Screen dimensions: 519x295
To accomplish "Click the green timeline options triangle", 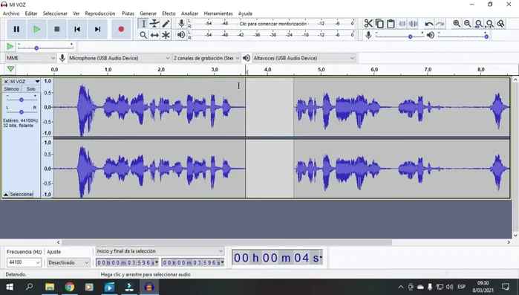I will tap(10, 69).
